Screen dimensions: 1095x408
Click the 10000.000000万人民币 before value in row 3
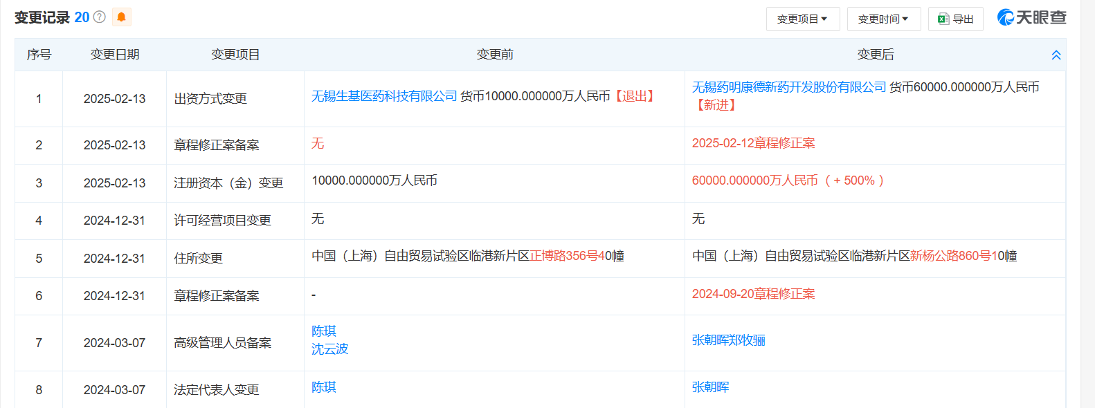(374, 180)
